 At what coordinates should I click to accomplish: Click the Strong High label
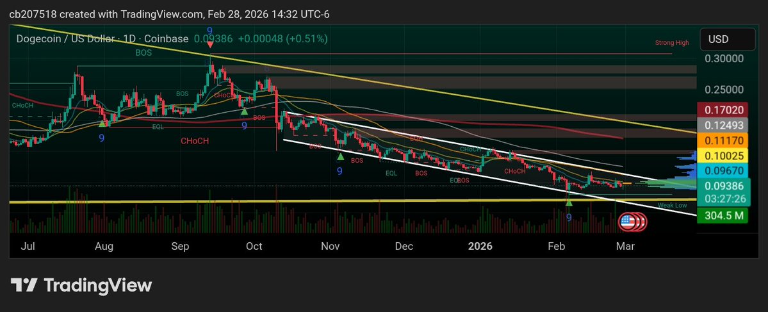(x=672, y=43)
